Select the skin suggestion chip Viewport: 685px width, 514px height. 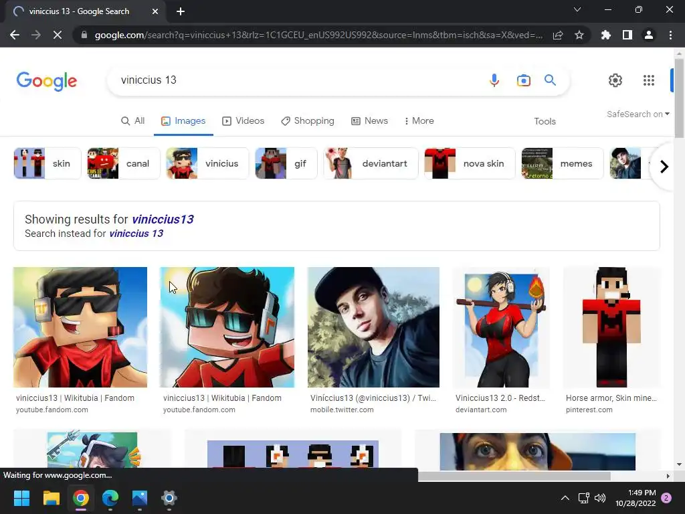pyautogui.click(x=47, y=163)
